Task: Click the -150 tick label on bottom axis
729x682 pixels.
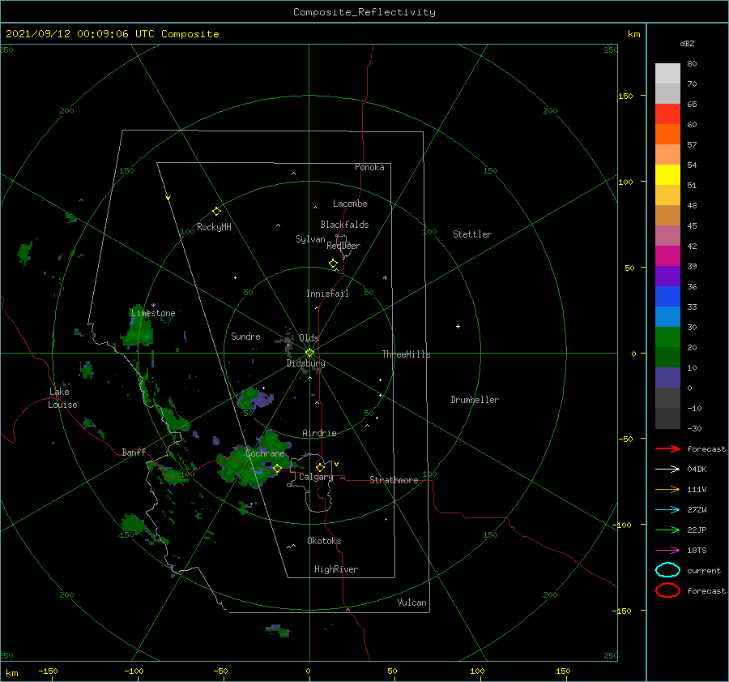Action: [48, 671]
